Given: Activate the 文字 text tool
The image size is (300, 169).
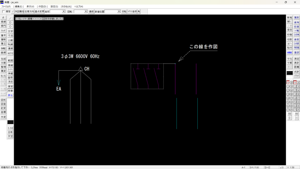Looking at the screenshot, I should [11, 31].
